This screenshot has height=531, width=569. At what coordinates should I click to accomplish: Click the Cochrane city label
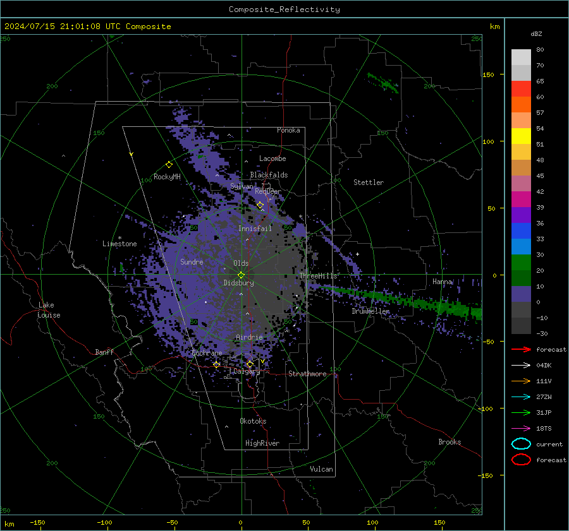(207, 353)
